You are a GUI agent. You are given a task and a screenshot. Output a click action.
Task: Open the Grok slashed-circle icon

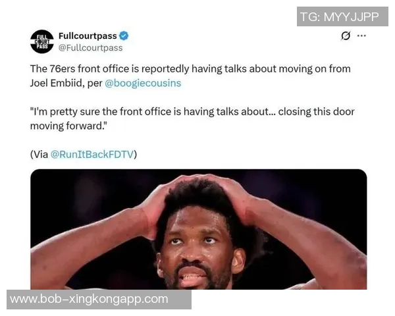(346, 36)
